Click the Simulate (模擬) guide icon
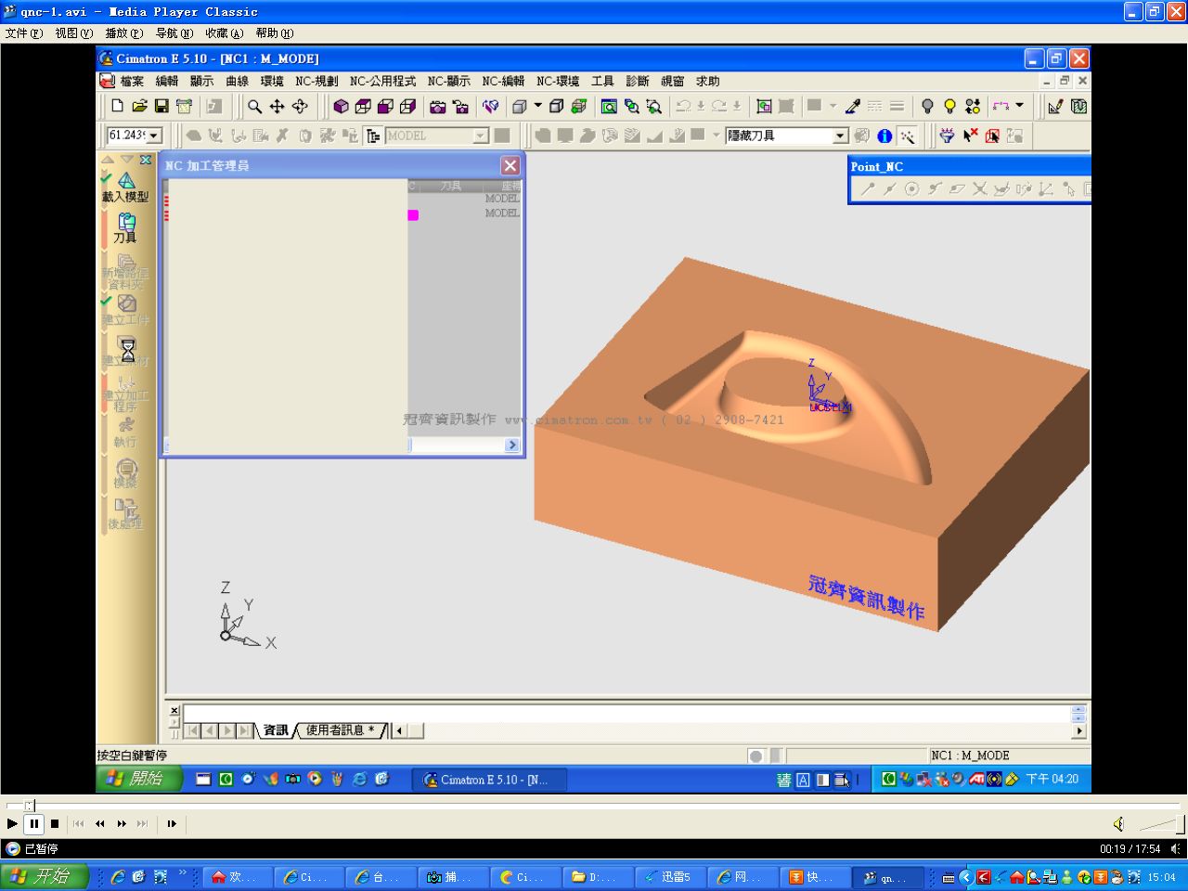The height and width of the screenshot is (891, 1188). tap(125, 473)
